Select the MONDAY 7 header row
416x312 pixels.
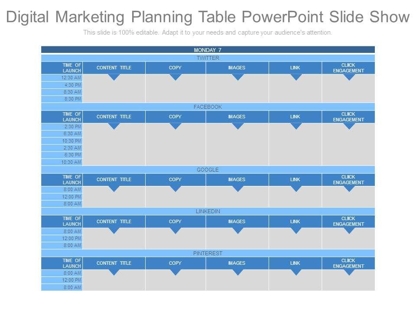208,50
